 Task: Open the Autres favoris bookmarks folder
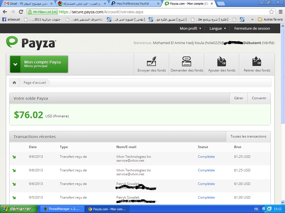(x=270, y=19)
